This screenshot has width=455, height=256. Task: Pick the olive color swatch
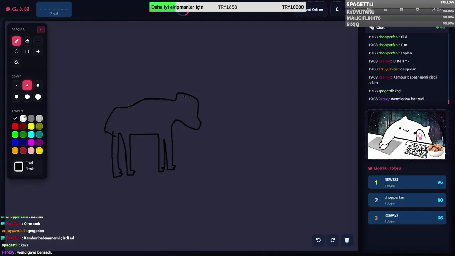tap(39, 126)
